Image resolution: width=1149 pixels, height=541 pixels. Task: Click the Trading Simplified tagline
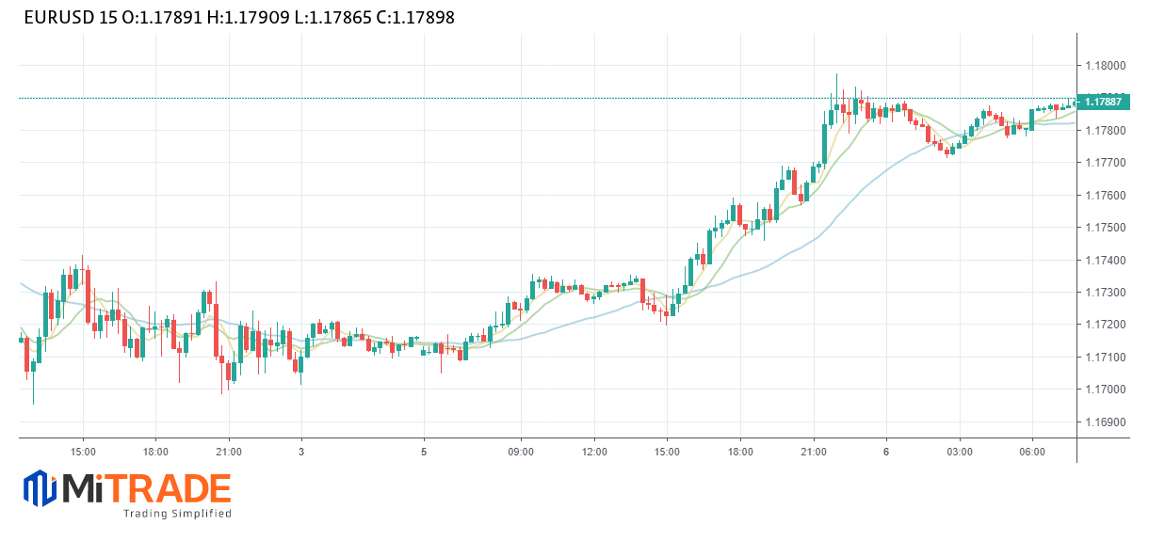pyautogui.click(x=177, y=514)
